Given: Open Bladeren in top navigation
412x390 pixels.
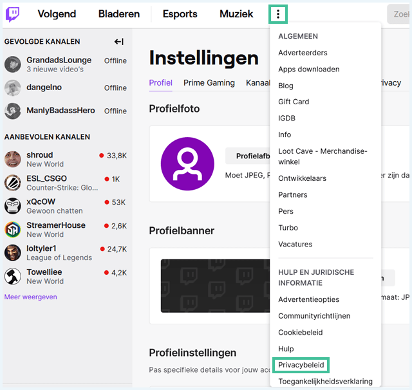Looking at the screenshot, I should tap(119, 14).
